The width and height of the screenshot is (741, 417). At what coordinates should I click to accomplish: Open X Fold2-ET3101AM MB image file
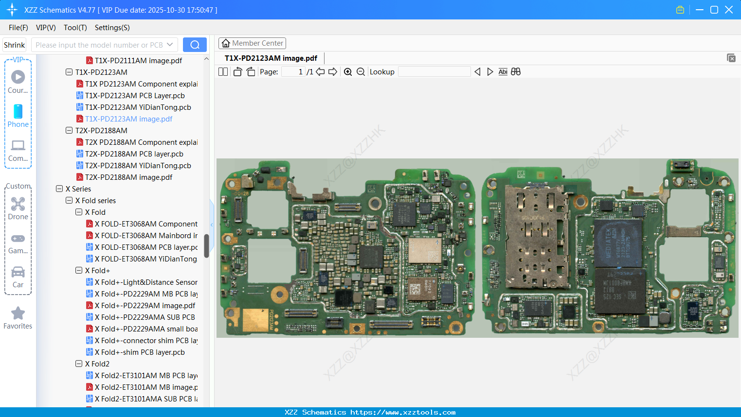point(142,387)
